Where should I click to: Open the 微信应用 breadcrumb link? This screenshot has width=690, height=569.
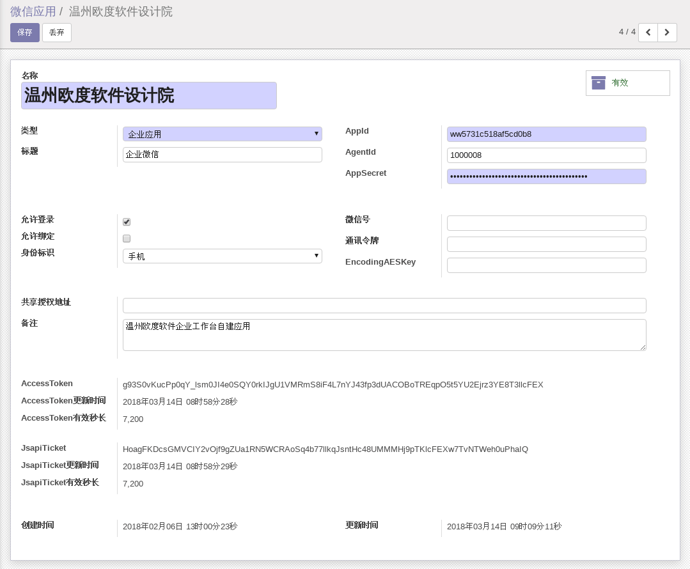tap(33, 12)
